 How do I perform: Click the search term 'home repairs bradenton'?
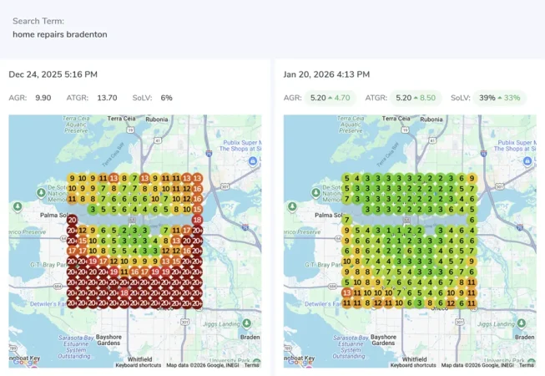[x=59, y=34]
